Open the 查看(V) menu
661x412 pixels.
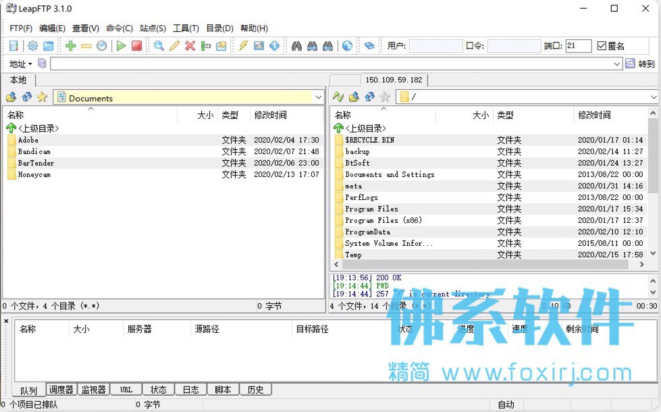click(x=86, y=28)
